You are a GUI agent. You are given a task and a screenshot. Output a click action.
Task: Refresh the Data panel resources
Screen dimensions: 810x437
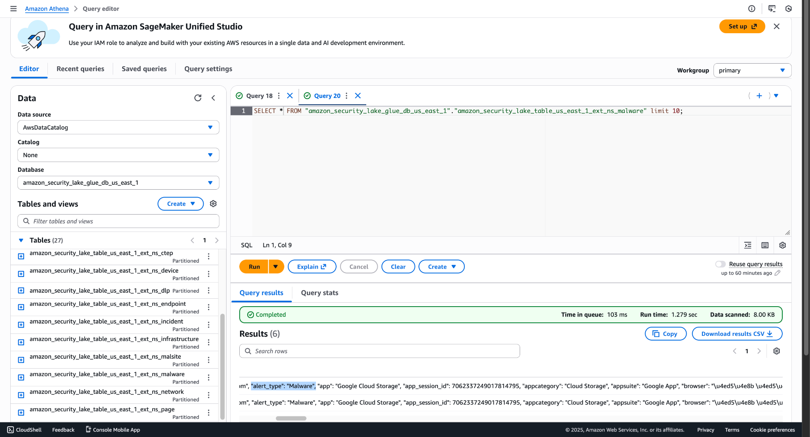point(198,98)
